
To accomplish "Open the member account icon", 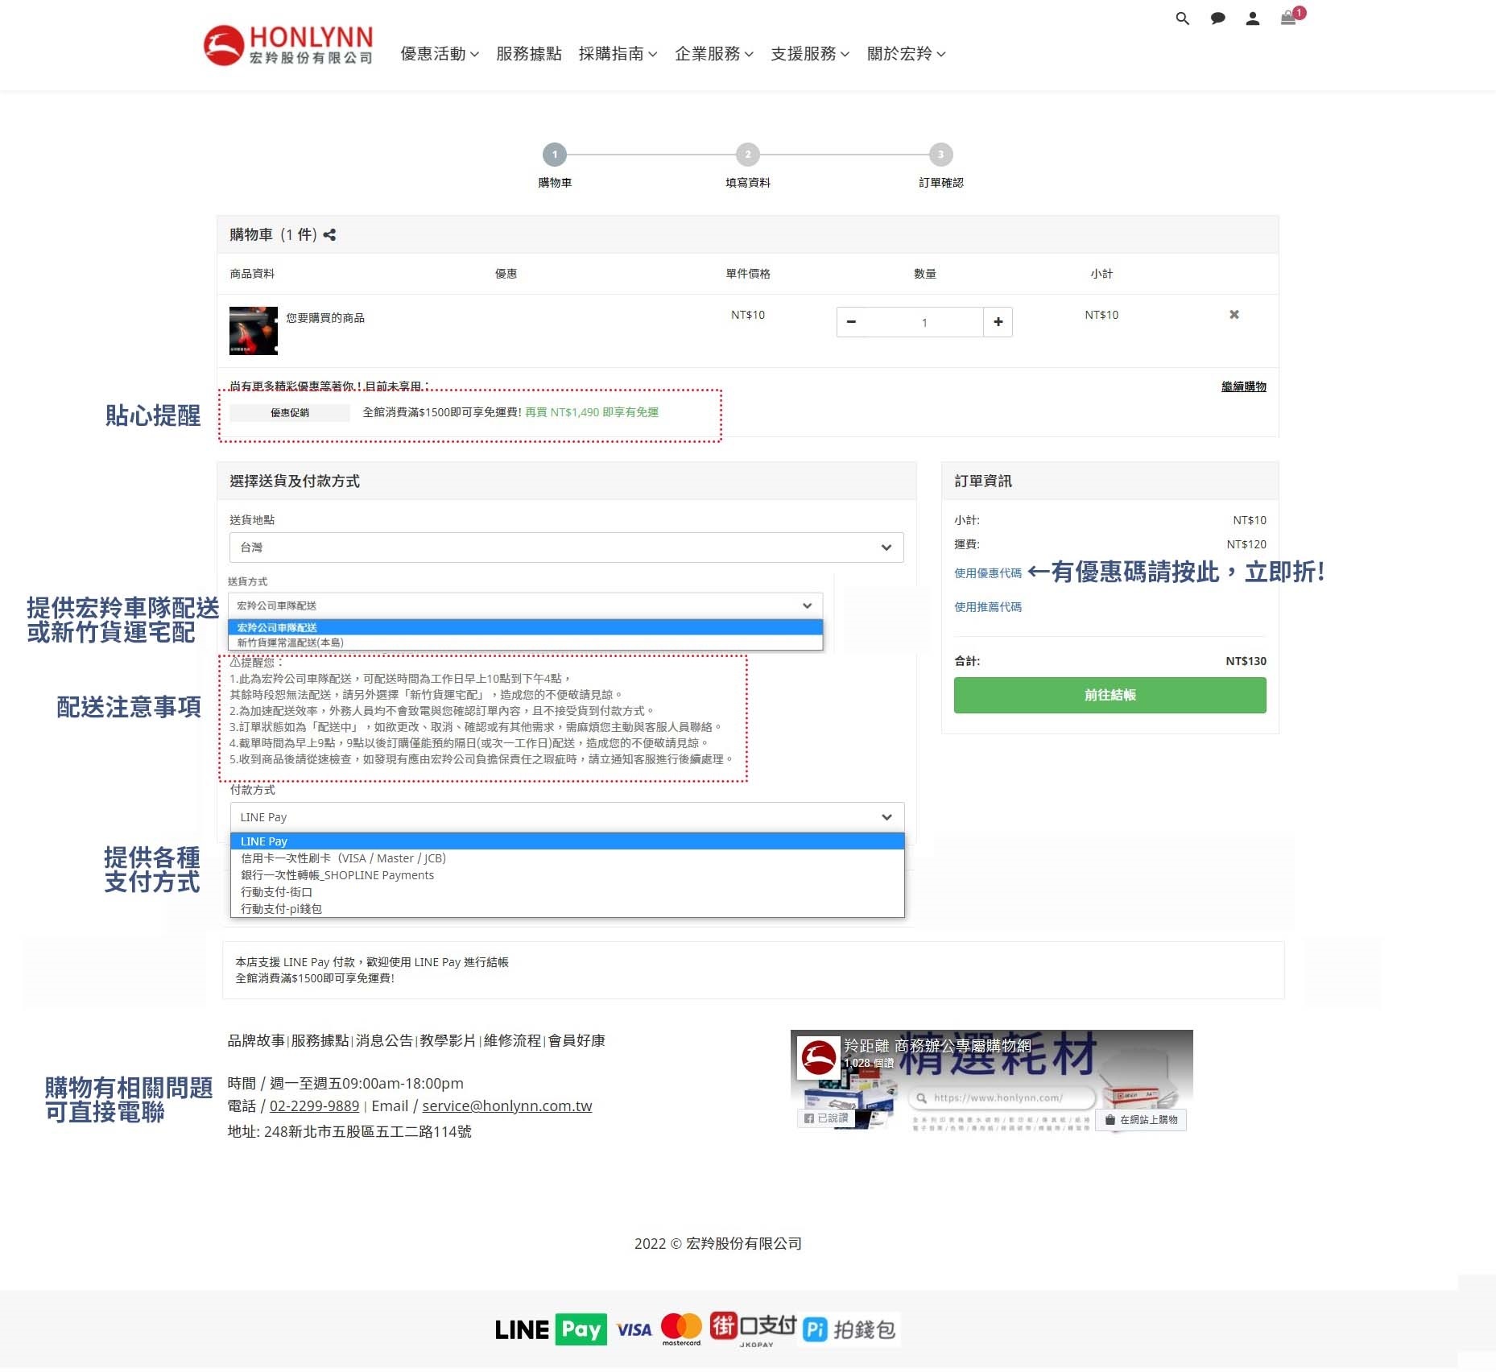I will 1252,19.
